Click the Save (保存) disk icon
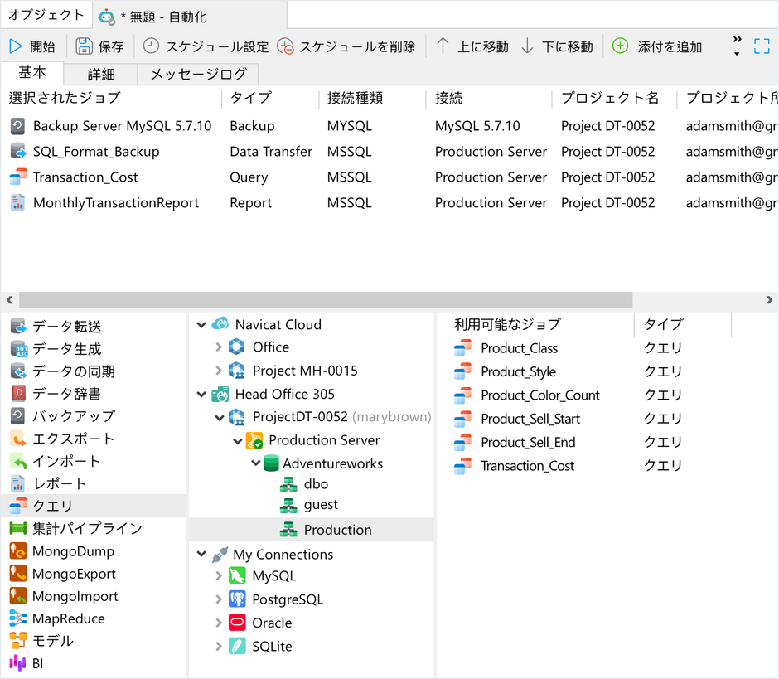Viewport: 779px width, 679px height. click(84, 46)
